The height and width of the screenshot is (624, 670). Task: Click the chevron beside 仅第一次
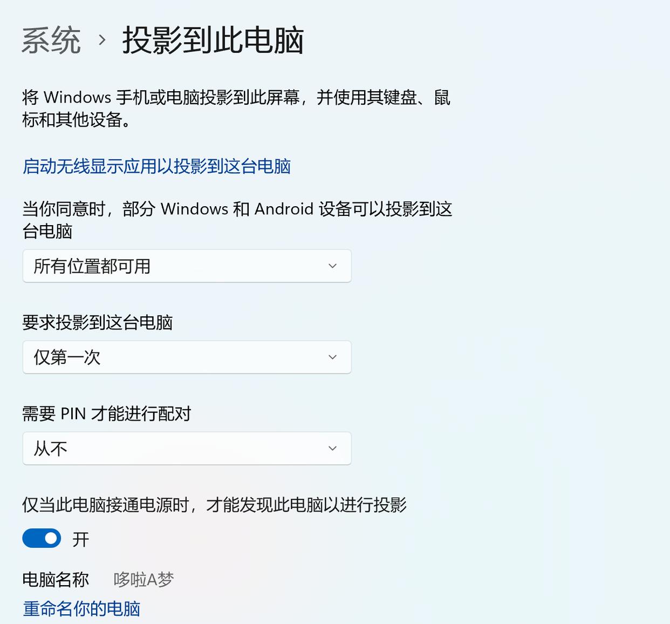(333, 357)
